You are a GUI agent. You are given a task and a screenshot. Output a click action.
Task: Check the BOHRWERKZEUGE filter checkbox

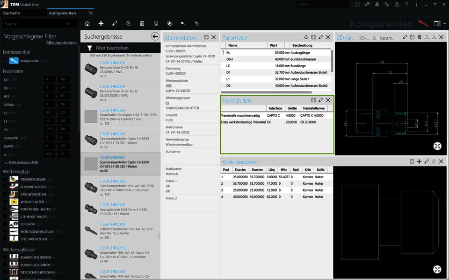(5, 187)
